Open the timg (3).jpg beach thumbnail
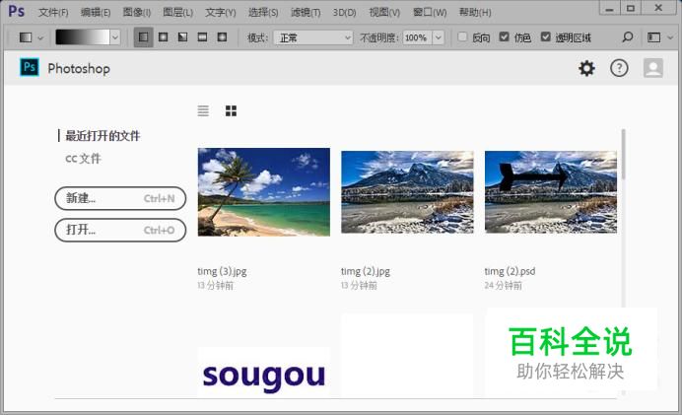Screen dimensions: 682x415 pyautogui.click(x=264, y=192)
